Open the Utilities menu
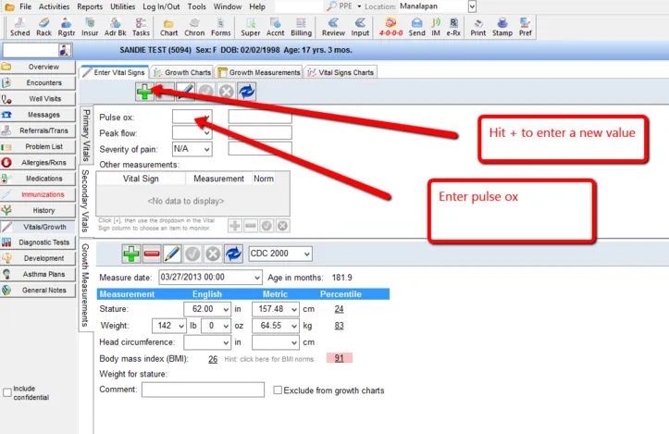This screenshot has height=434, width=669. pos(122,6)
